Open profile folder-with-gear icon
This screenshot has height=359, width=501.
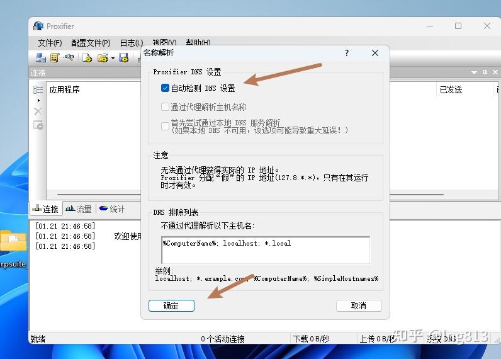[103, 58]
